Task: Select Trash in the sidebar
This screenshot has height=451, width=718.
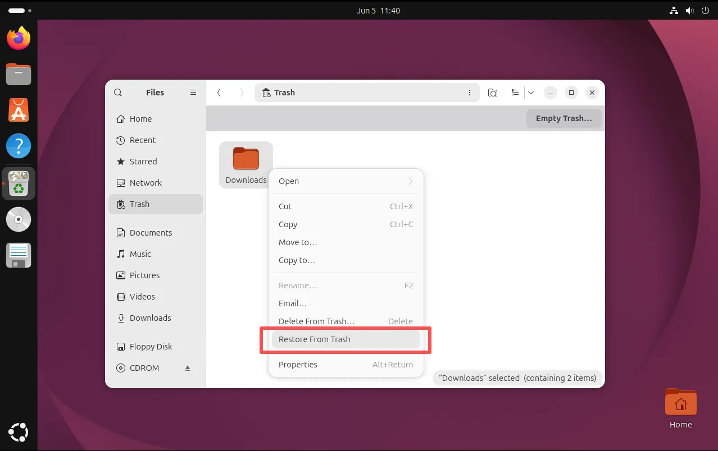Action: pos(156,204)
